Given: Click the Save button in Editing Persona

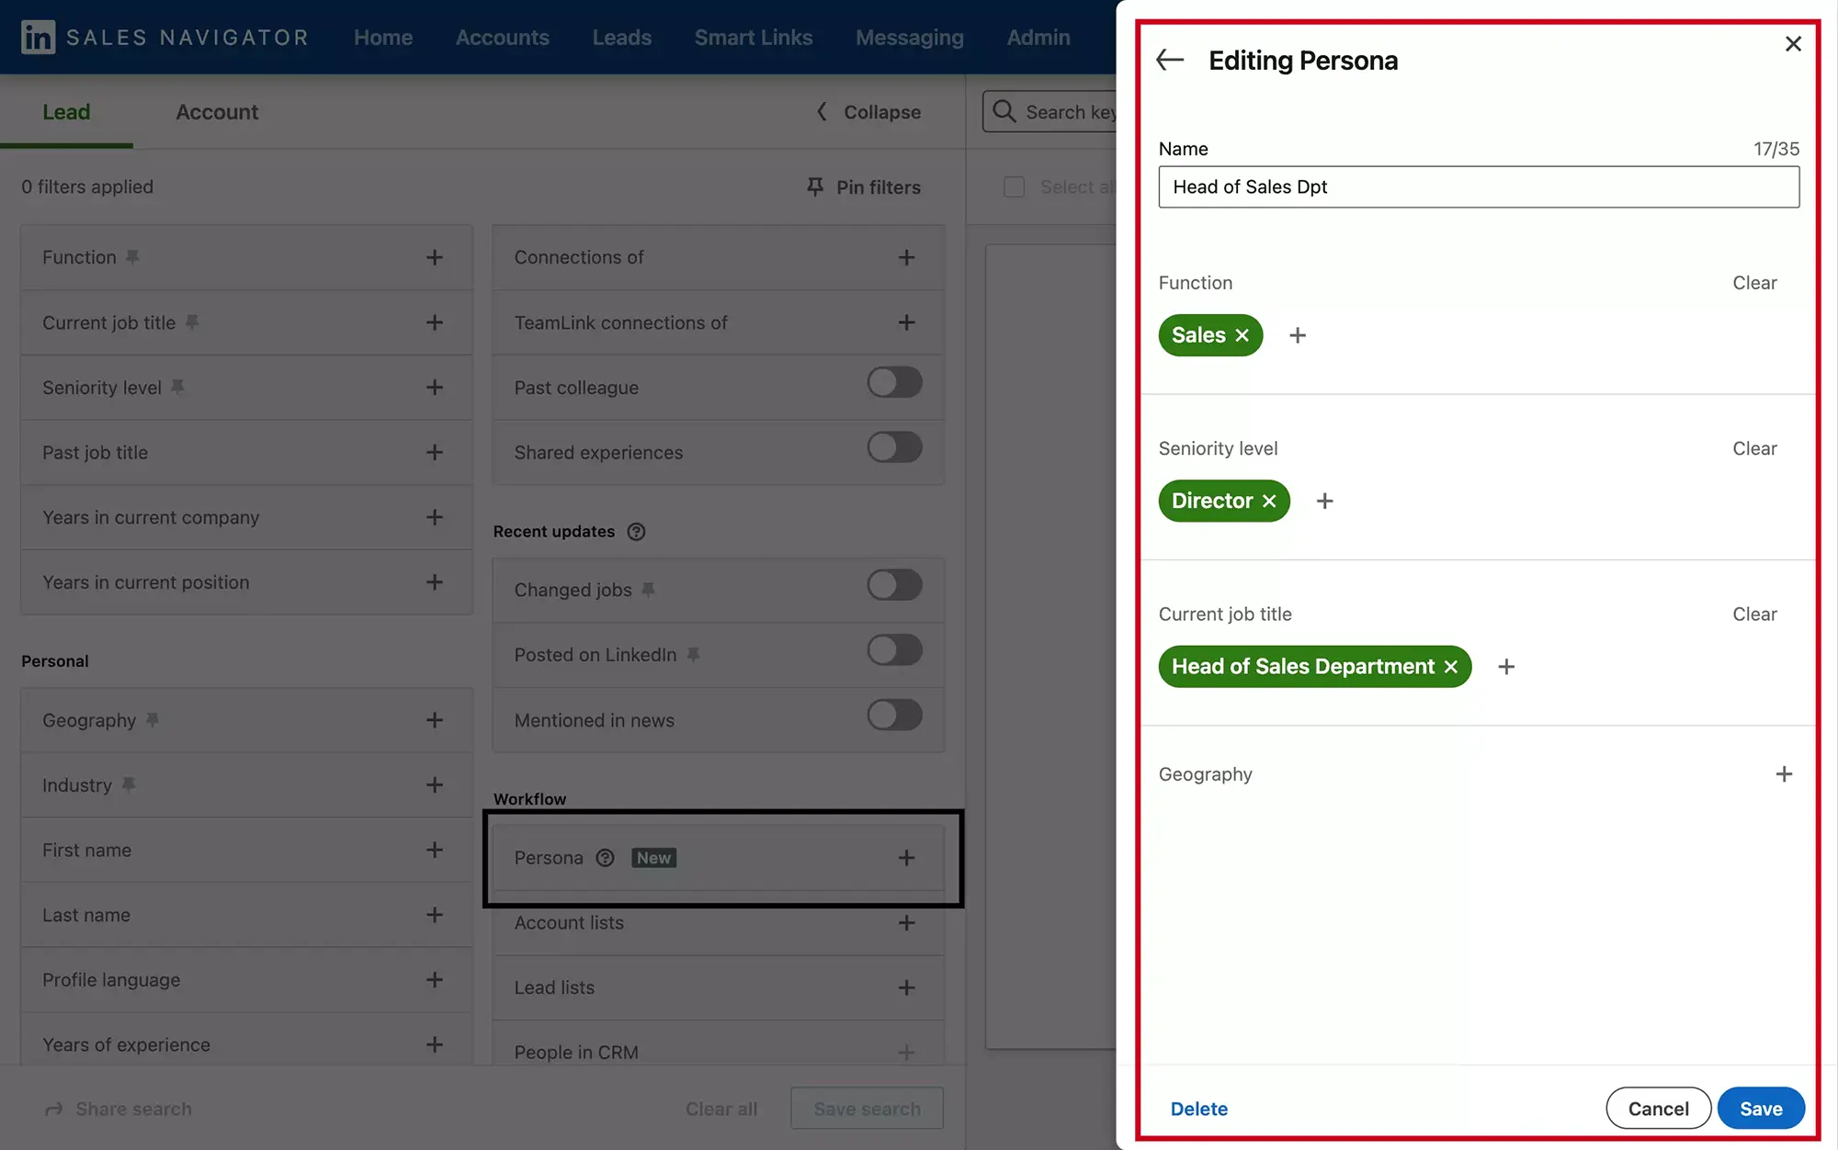Looking at the screenshot, I should (1761, 1108).
